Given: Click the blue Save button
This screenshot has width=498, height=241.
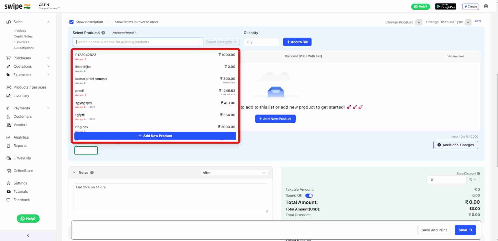Looking at the screenshot, I should 465,230.
